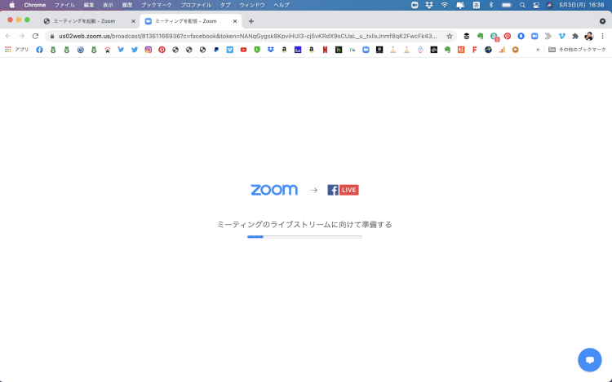Bookmark this page with the star icon
This screenshot has width=612, height=382.
[x=450, y=36]
